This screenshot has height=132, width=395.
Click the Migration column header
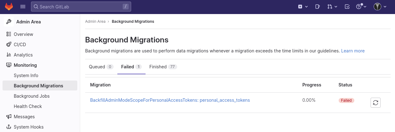[x=100, y=85]
